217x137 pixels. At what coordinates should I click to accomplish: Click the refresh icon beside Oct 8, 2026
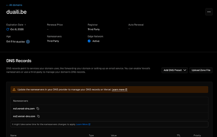coord(8,29)
